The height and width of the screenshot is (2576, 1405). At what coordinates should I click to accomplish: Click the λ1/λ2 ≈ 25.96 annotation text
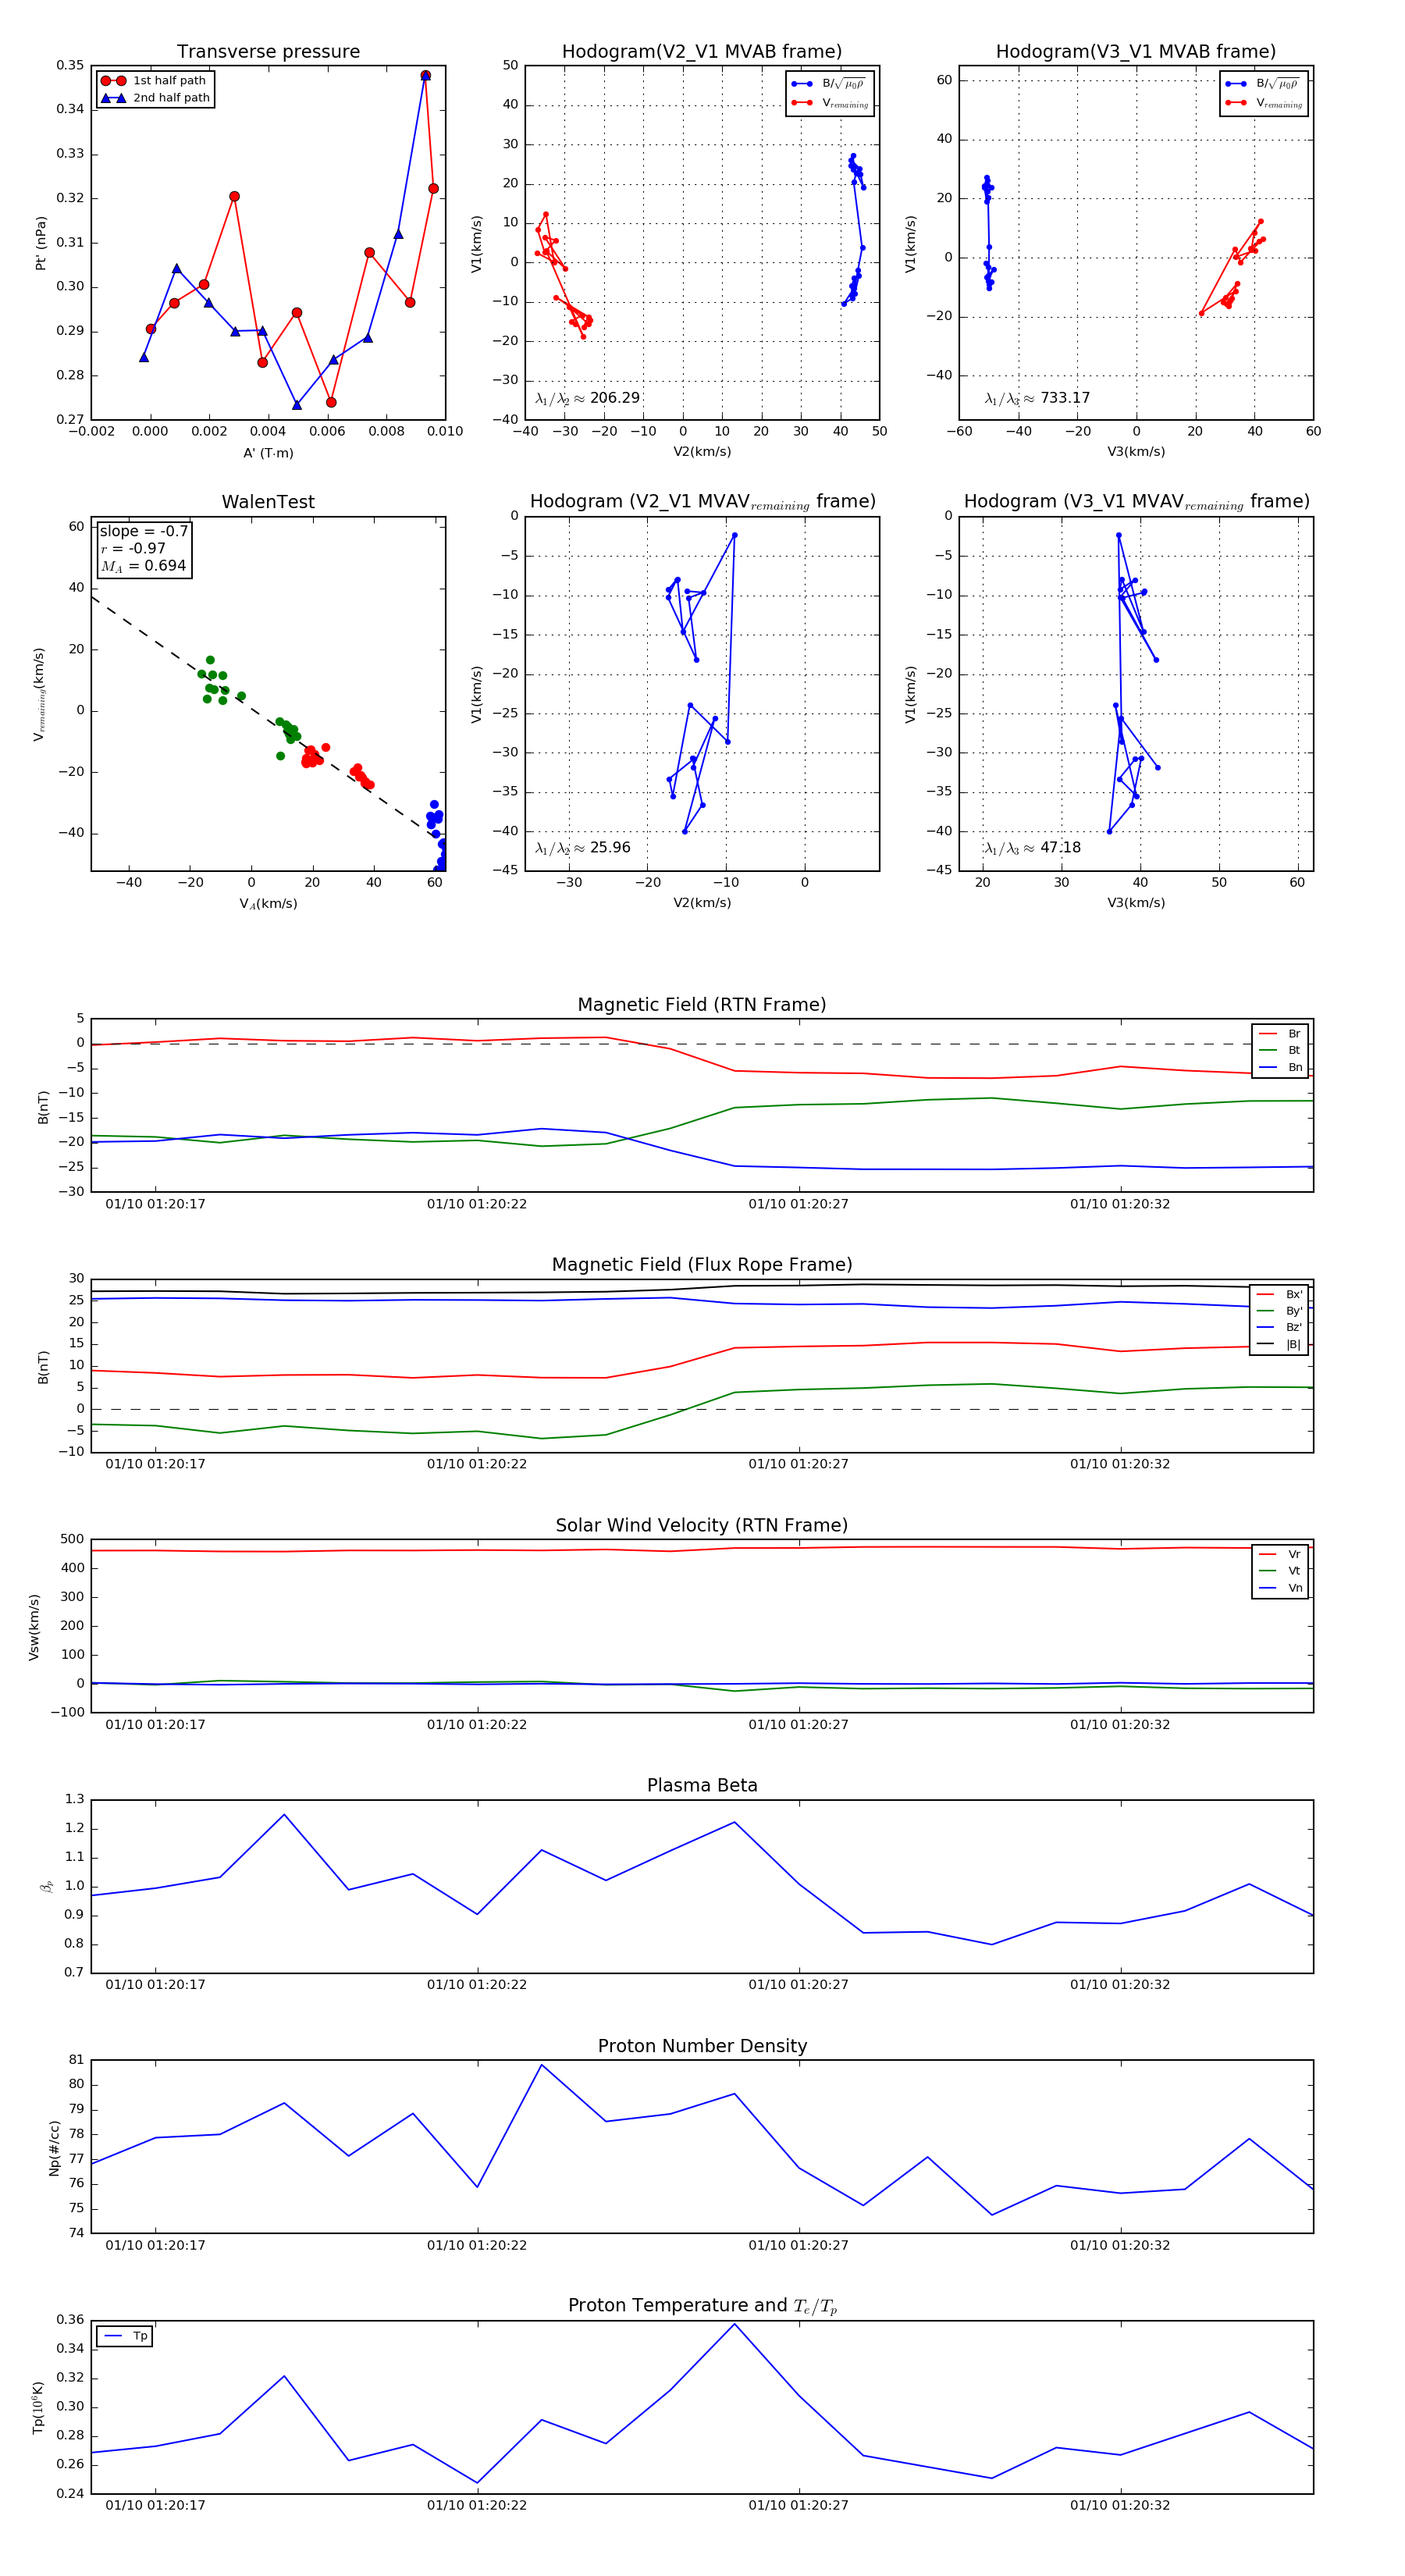[x=583, y=848]
